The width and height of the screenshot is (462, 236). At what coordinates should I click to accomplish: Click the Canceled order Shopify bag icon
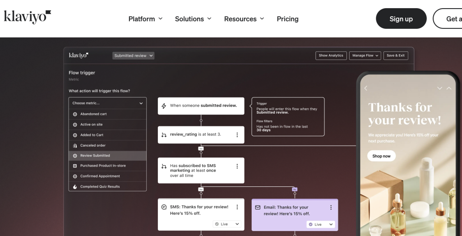tap(75, 146)
